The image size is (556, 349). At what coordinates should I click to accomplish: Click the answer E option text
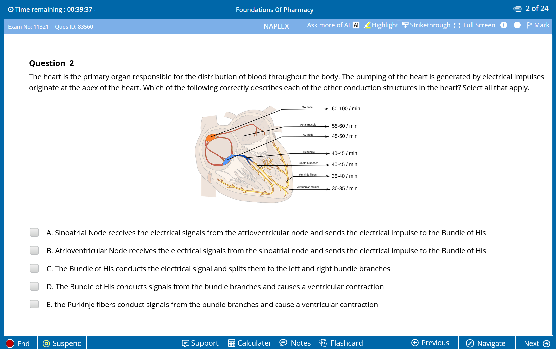pos(212,305)
